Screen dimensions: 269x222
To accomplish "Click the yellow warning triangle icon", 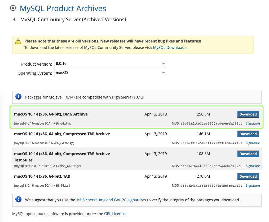I will pos(18,41).
